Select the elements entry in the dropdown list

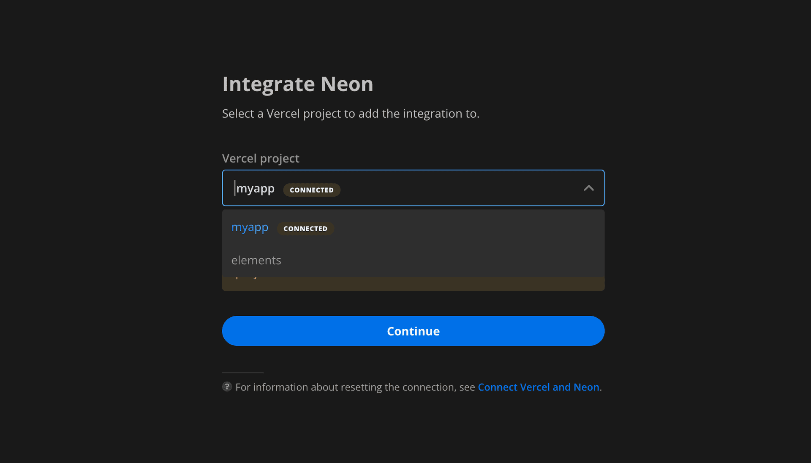click(x=256, y=260)
